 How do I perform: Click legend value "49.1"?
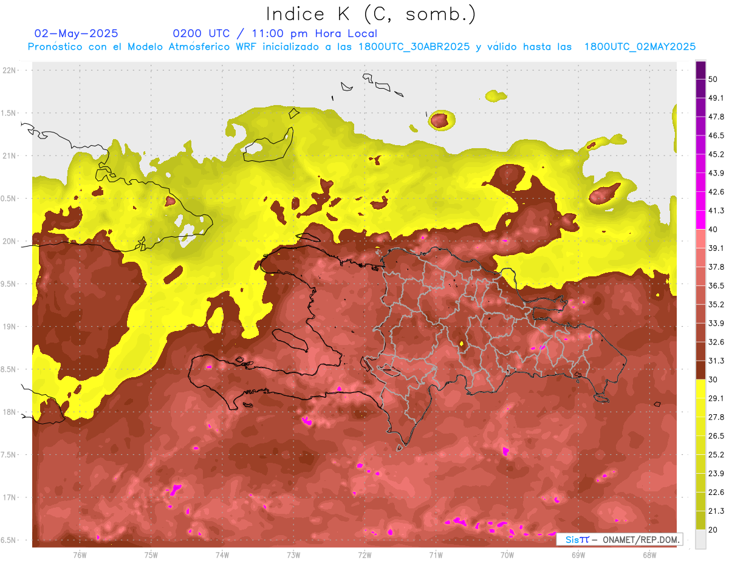716,98
